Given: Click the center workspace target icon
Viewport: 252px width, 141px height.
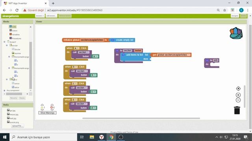Looking at the screenshot, I should point(238,89).
